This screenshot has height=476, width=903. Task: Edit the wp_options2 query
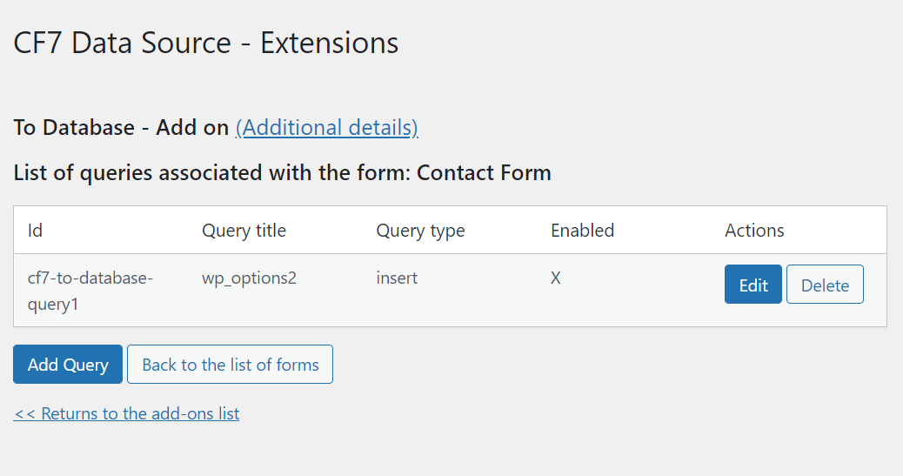(x=752, y=285)
